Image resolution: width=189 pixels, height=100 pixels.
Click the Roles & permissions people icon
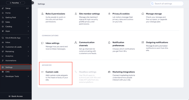coord(42,14)
